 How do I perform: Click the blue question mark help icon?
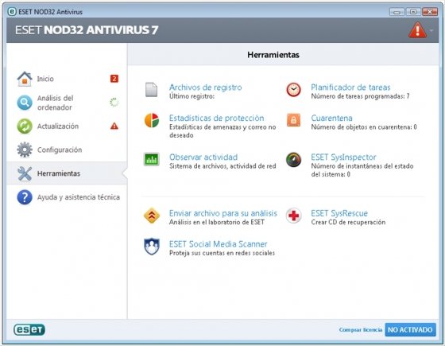pyautogui.click(x=25, y=197)
